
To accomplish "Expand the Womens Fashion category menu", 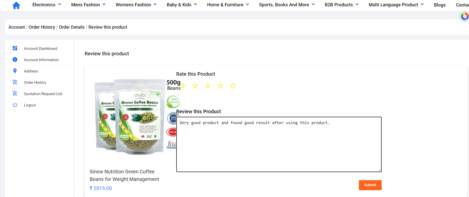I will point(136,5).
